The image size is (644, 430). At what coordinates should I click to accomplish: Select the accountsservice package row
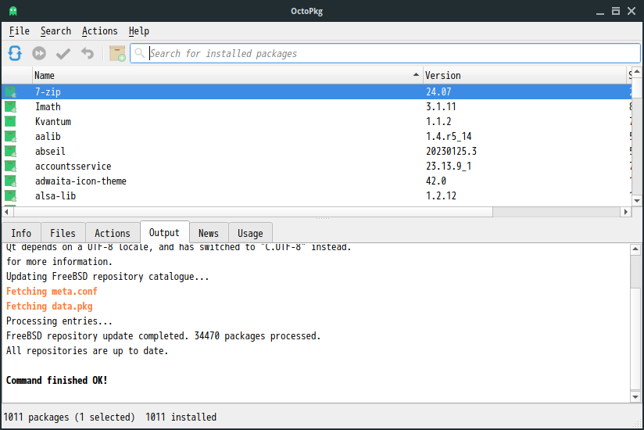(x=317, y=167)
